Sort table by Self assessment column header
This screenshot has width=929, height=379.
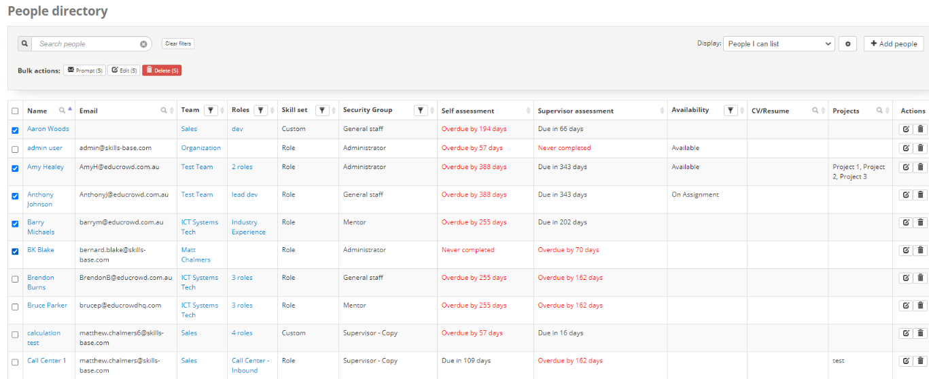point(468,111)
